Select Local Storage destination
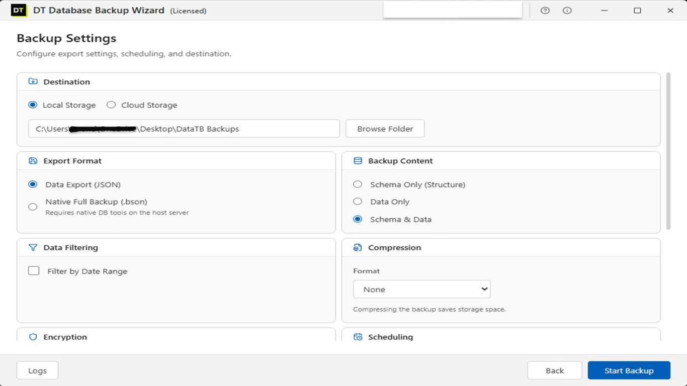The width and height of the screenshot is (687, 386). pyautogui.click(x=33, y=105)
